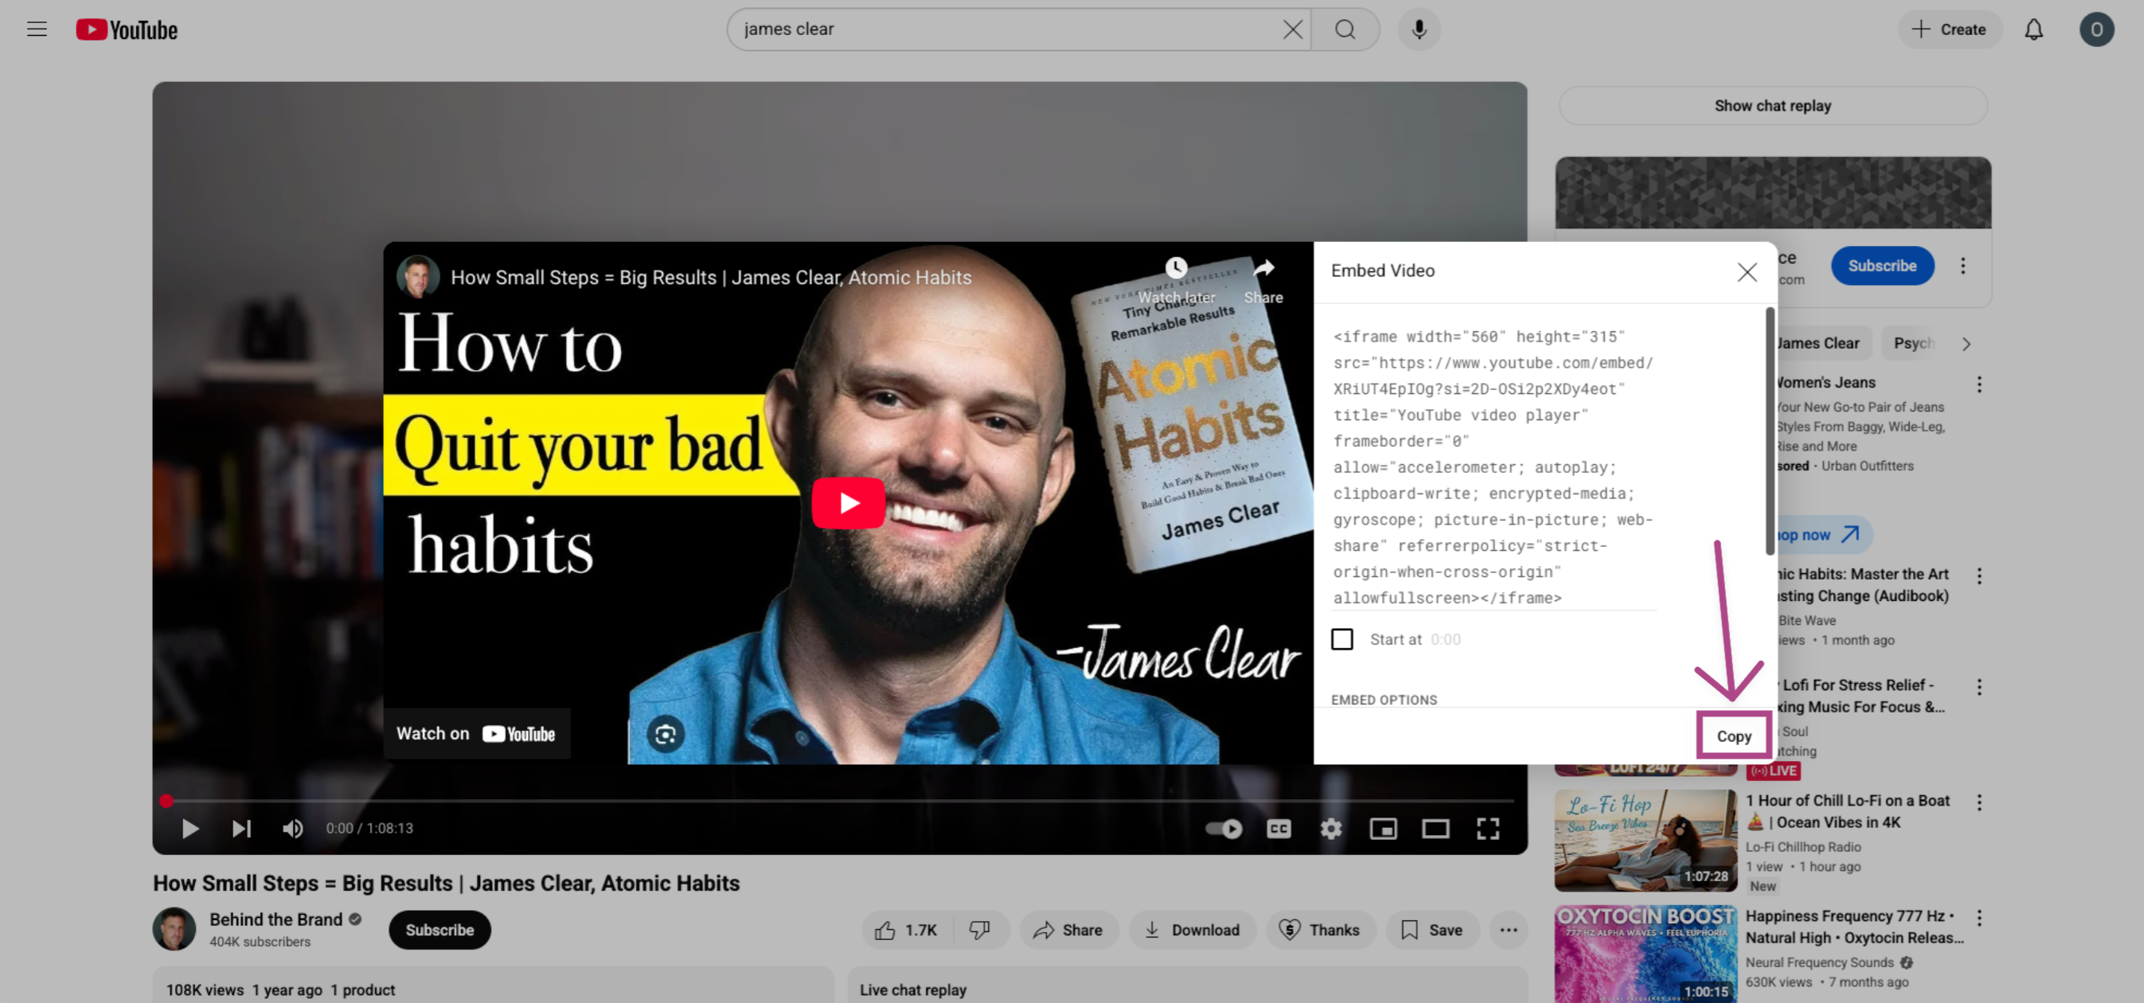Viewport: 2144px width, 1003px height.
Task: Open sidebar ad card options menu
Action: (1962, 266)
